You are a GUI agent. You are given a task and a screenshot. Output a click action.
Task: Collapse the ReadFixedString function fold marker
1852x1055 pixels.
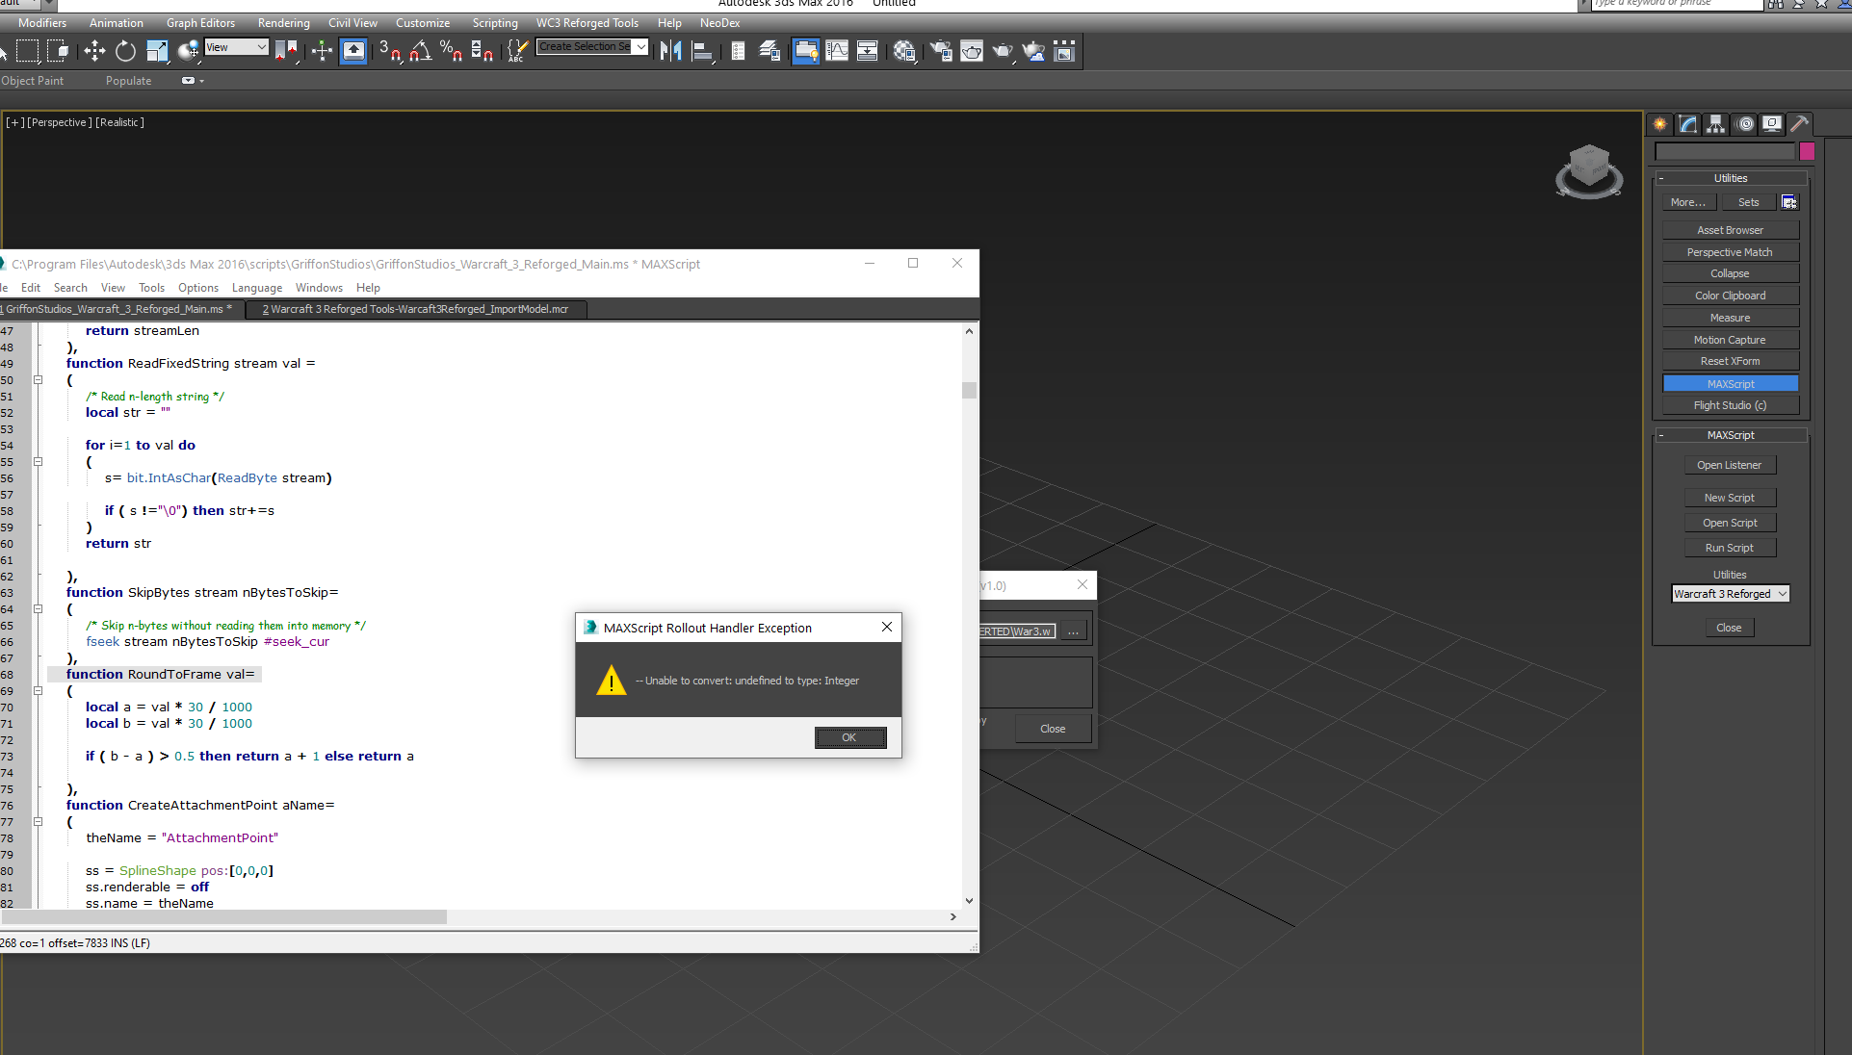pos(39,380)
